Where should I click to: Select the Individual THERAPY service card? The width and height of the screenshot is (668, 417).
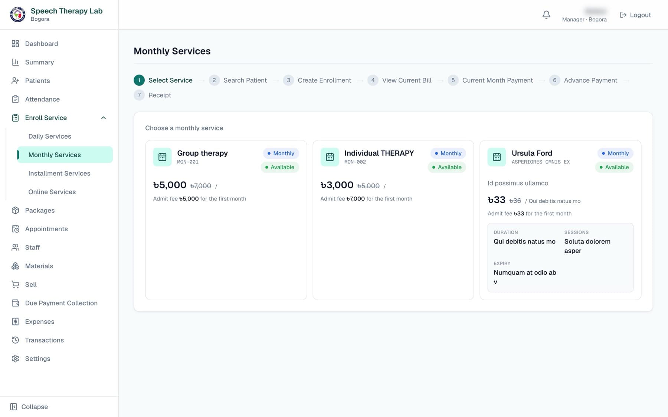point(393,220)
